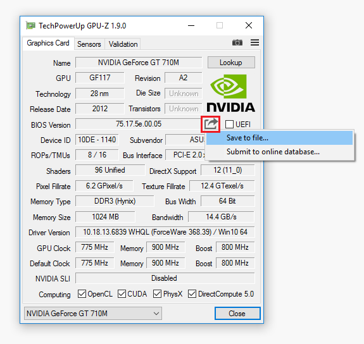The image size is (364, 344).
Task: Minimize the GPU-Z window
Action: [x=191, y=25]
